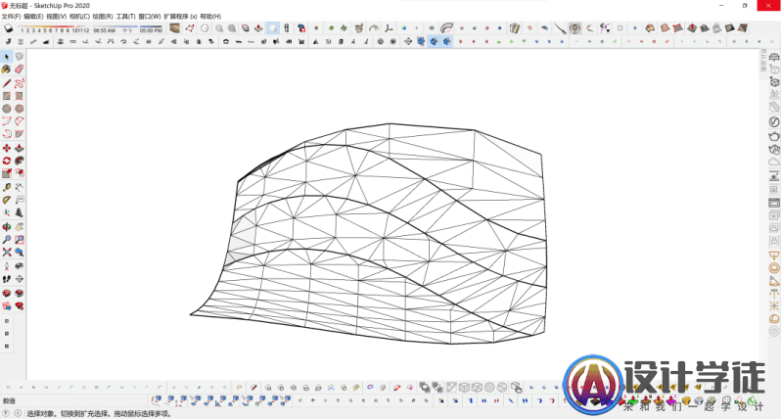
Task: Choose the Line drawing tool
Action: point(7,83)
